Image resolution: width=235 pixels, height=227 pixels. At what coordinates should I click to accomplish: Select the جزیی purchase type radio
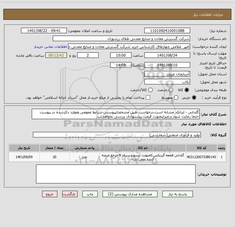[194, 98]
